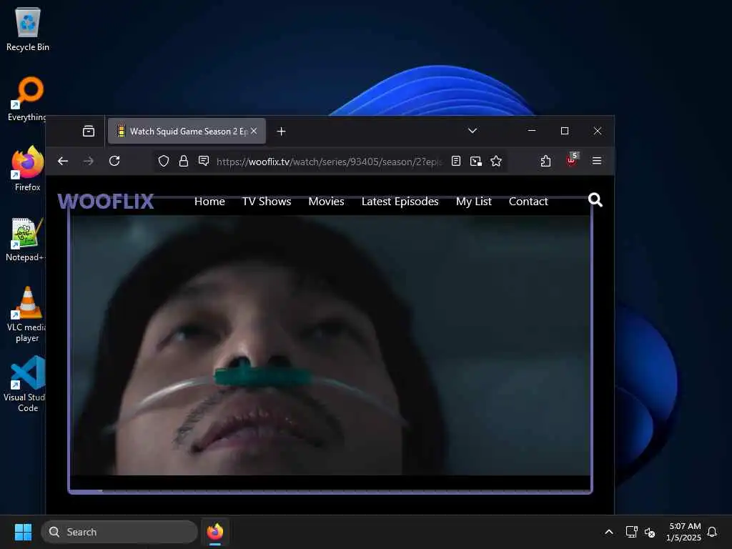Open Latest Episodes in Wooflix nav
This screenshot has height=549, width=732.
click(400, 201)
